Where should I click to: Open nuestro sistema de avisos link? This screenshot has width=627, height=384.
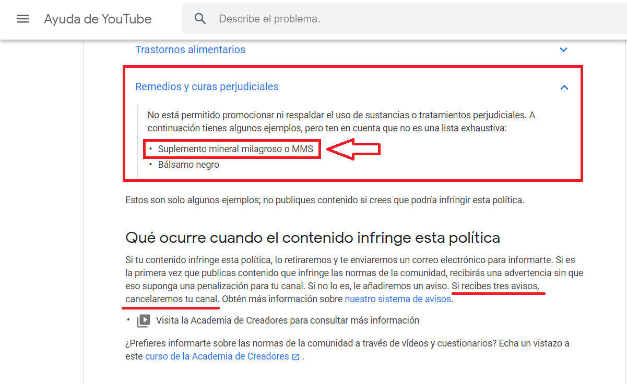398,299
